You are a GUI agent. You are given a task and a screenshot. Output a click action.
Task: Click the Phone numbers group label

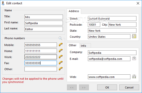15,38
